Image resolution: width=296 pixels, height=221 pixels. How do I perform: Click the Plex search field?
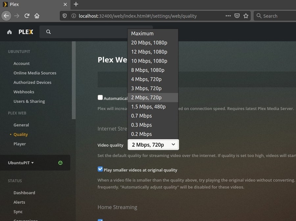click(96, 32)
